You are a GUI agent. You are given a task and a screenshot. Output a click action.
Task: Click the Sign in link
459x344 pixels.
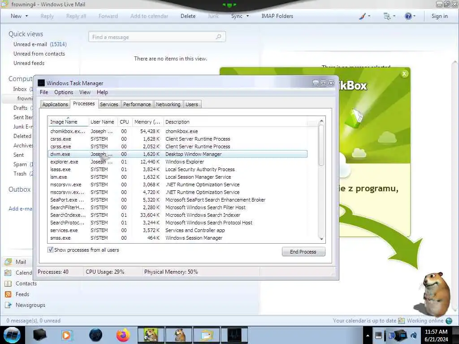(439, 16)
